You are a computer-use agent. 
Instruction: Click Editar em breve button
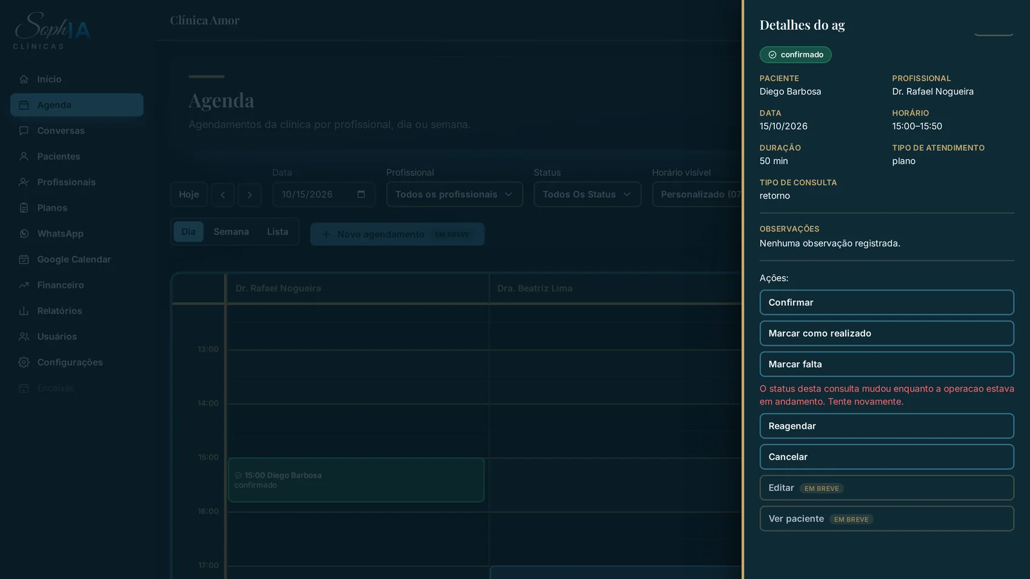[x=886, y=488]
